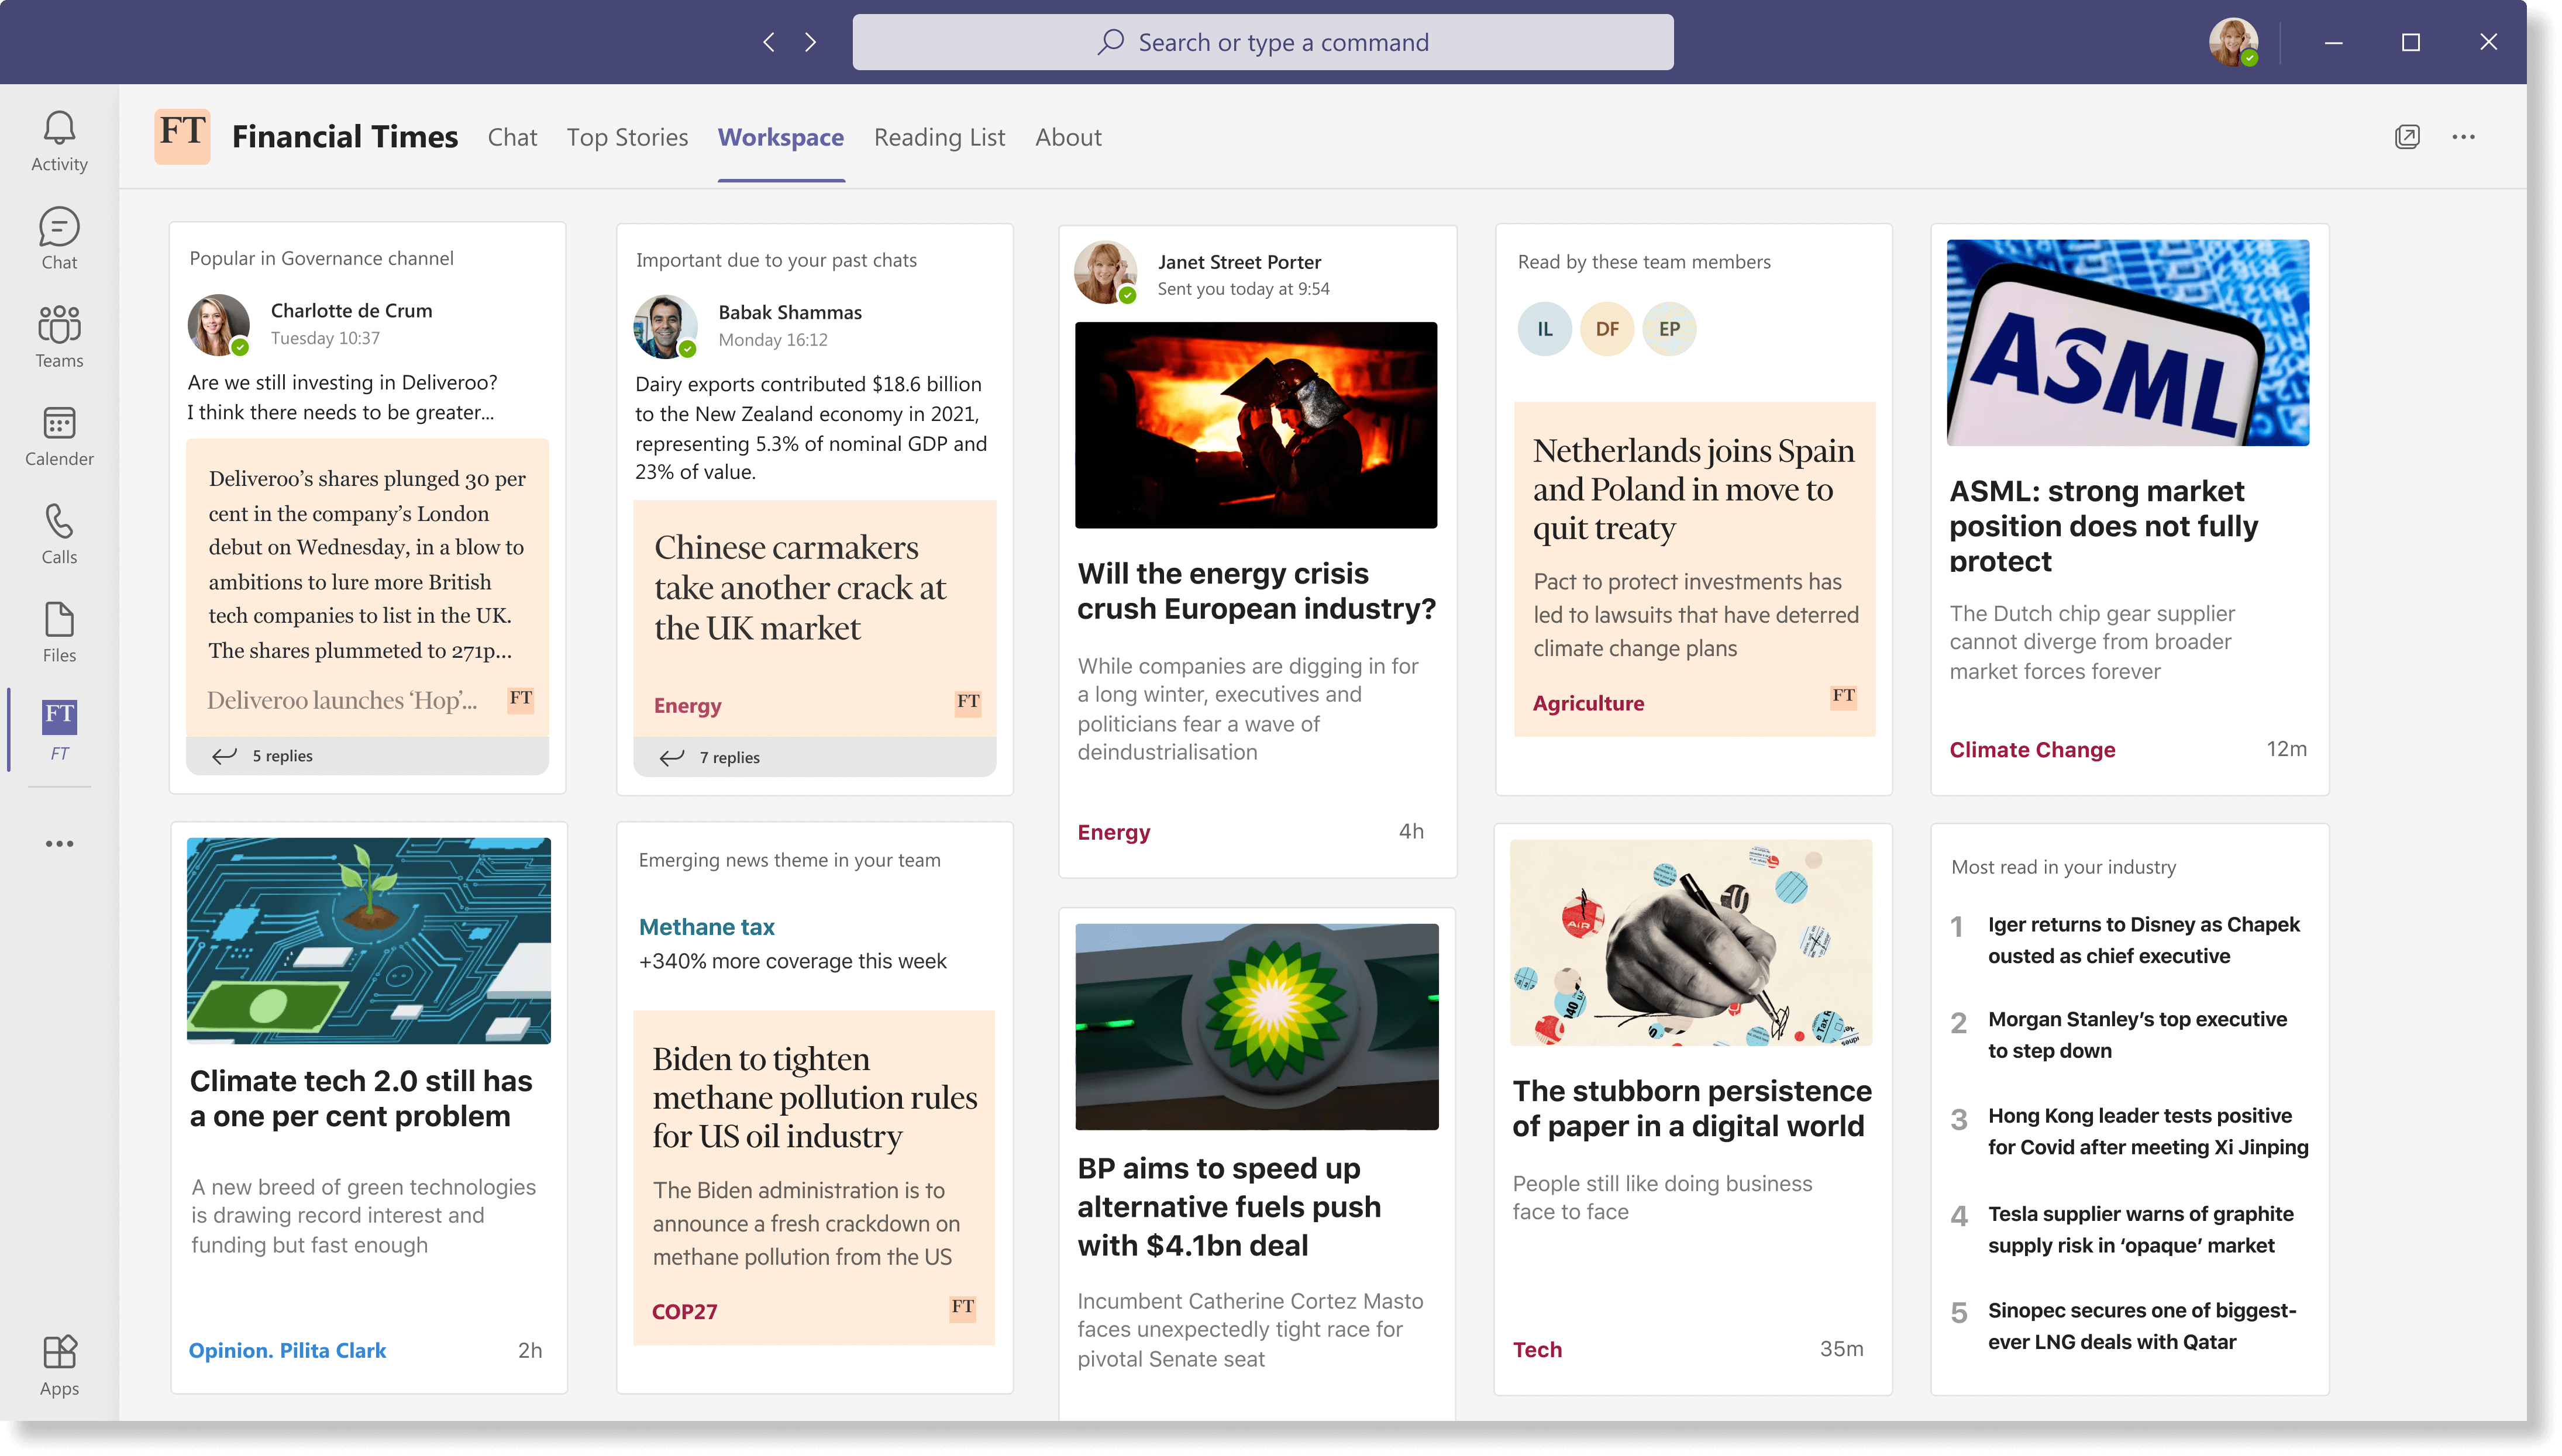Click the Financial Times FT logo
The height and width of the screenshot is (1456, 2562).
click(x=182, y=136)
